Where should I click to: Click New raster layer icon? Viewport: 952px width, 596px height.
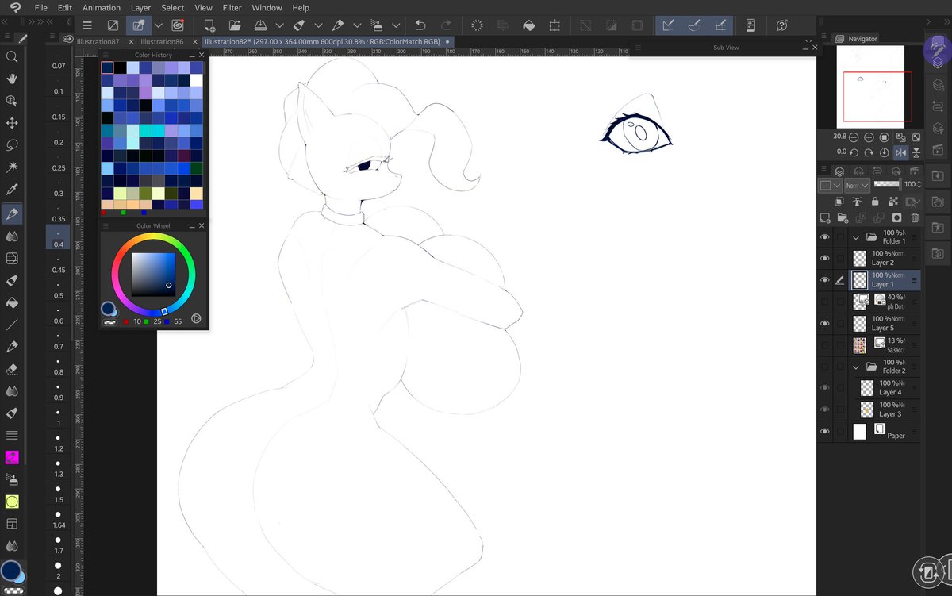click(x=825, y=217)
